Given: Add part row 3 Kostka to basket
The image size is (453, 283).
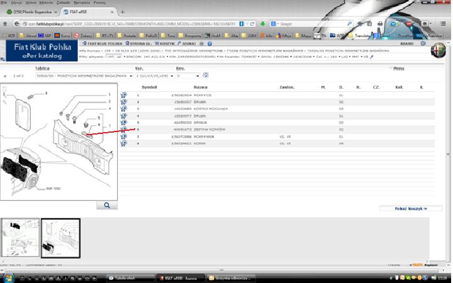Looking at the screenshot, I should coord(124,109).
